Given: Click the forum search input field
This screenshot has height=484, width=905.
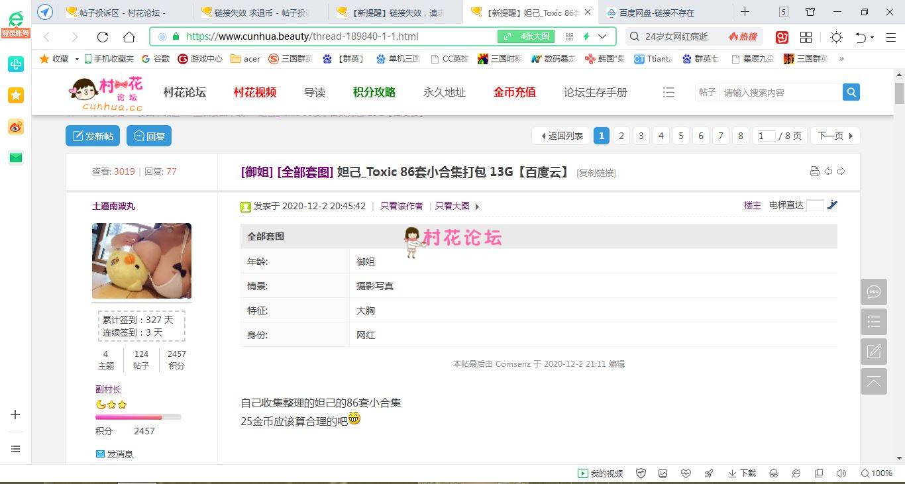Looking at the screenshot, I should pyautogui.click(x=780, y=92).
